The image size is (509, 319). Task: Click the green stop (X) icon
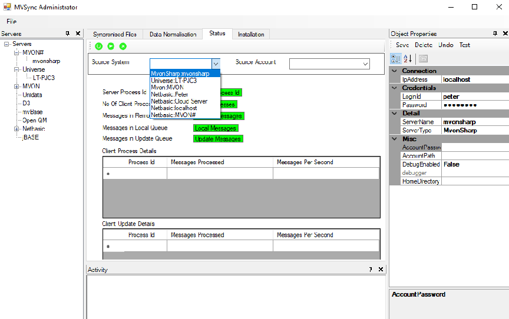pyautogui.click(x=123, y=46)
